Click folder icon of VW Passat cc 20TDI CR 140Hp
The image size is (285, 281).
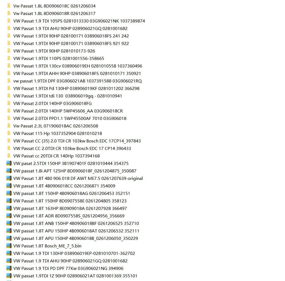coord(9,156)
